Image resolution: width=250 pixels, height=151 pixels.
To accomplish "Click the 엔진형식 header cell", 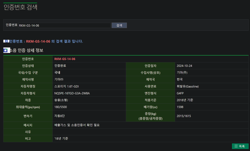I will pyautogui.click(x=151, y=93).
